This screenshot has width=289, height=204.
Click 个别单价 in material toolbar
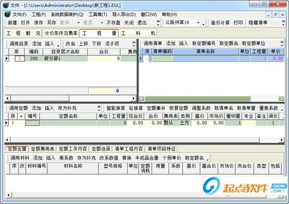point(172,158)
